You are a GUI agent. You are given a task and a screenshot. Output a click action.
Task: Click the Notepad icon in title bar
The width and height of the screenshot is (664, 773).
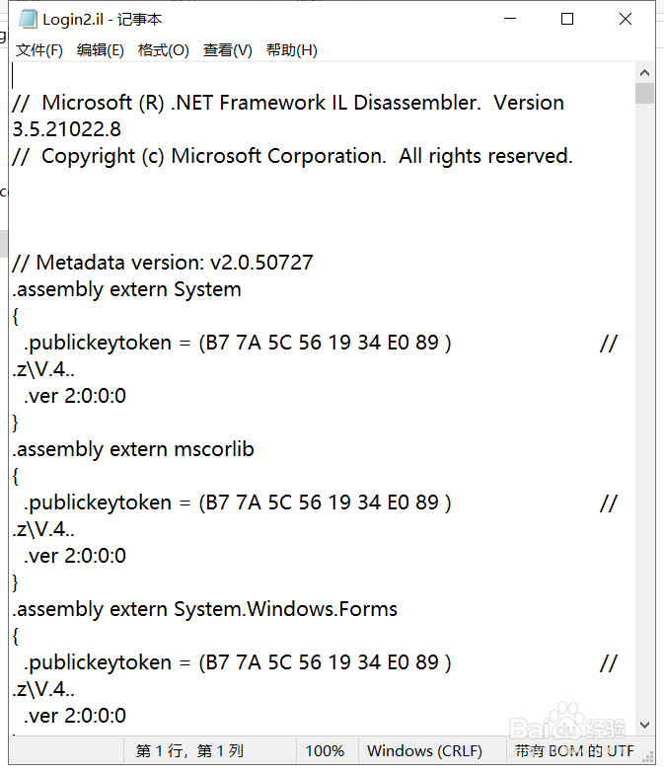coord(28,19)
